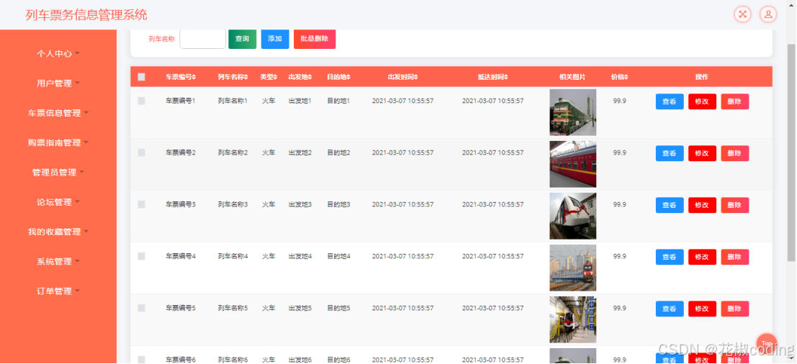This screenshot has width=797, height=364.
Task: Sort by 类型 column arrows
Action: (x=276, y=77)
